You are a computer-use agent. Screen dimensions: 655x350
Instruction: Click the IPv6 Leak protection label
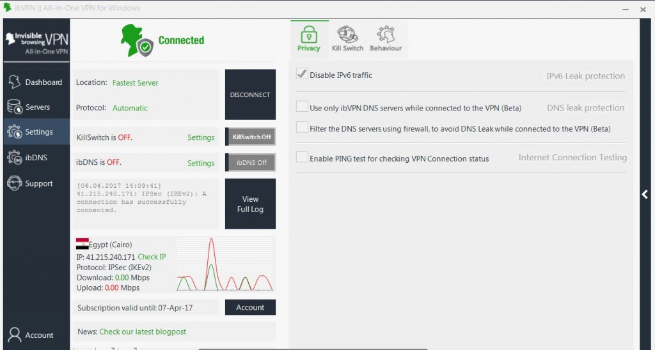tap(586, 76)
